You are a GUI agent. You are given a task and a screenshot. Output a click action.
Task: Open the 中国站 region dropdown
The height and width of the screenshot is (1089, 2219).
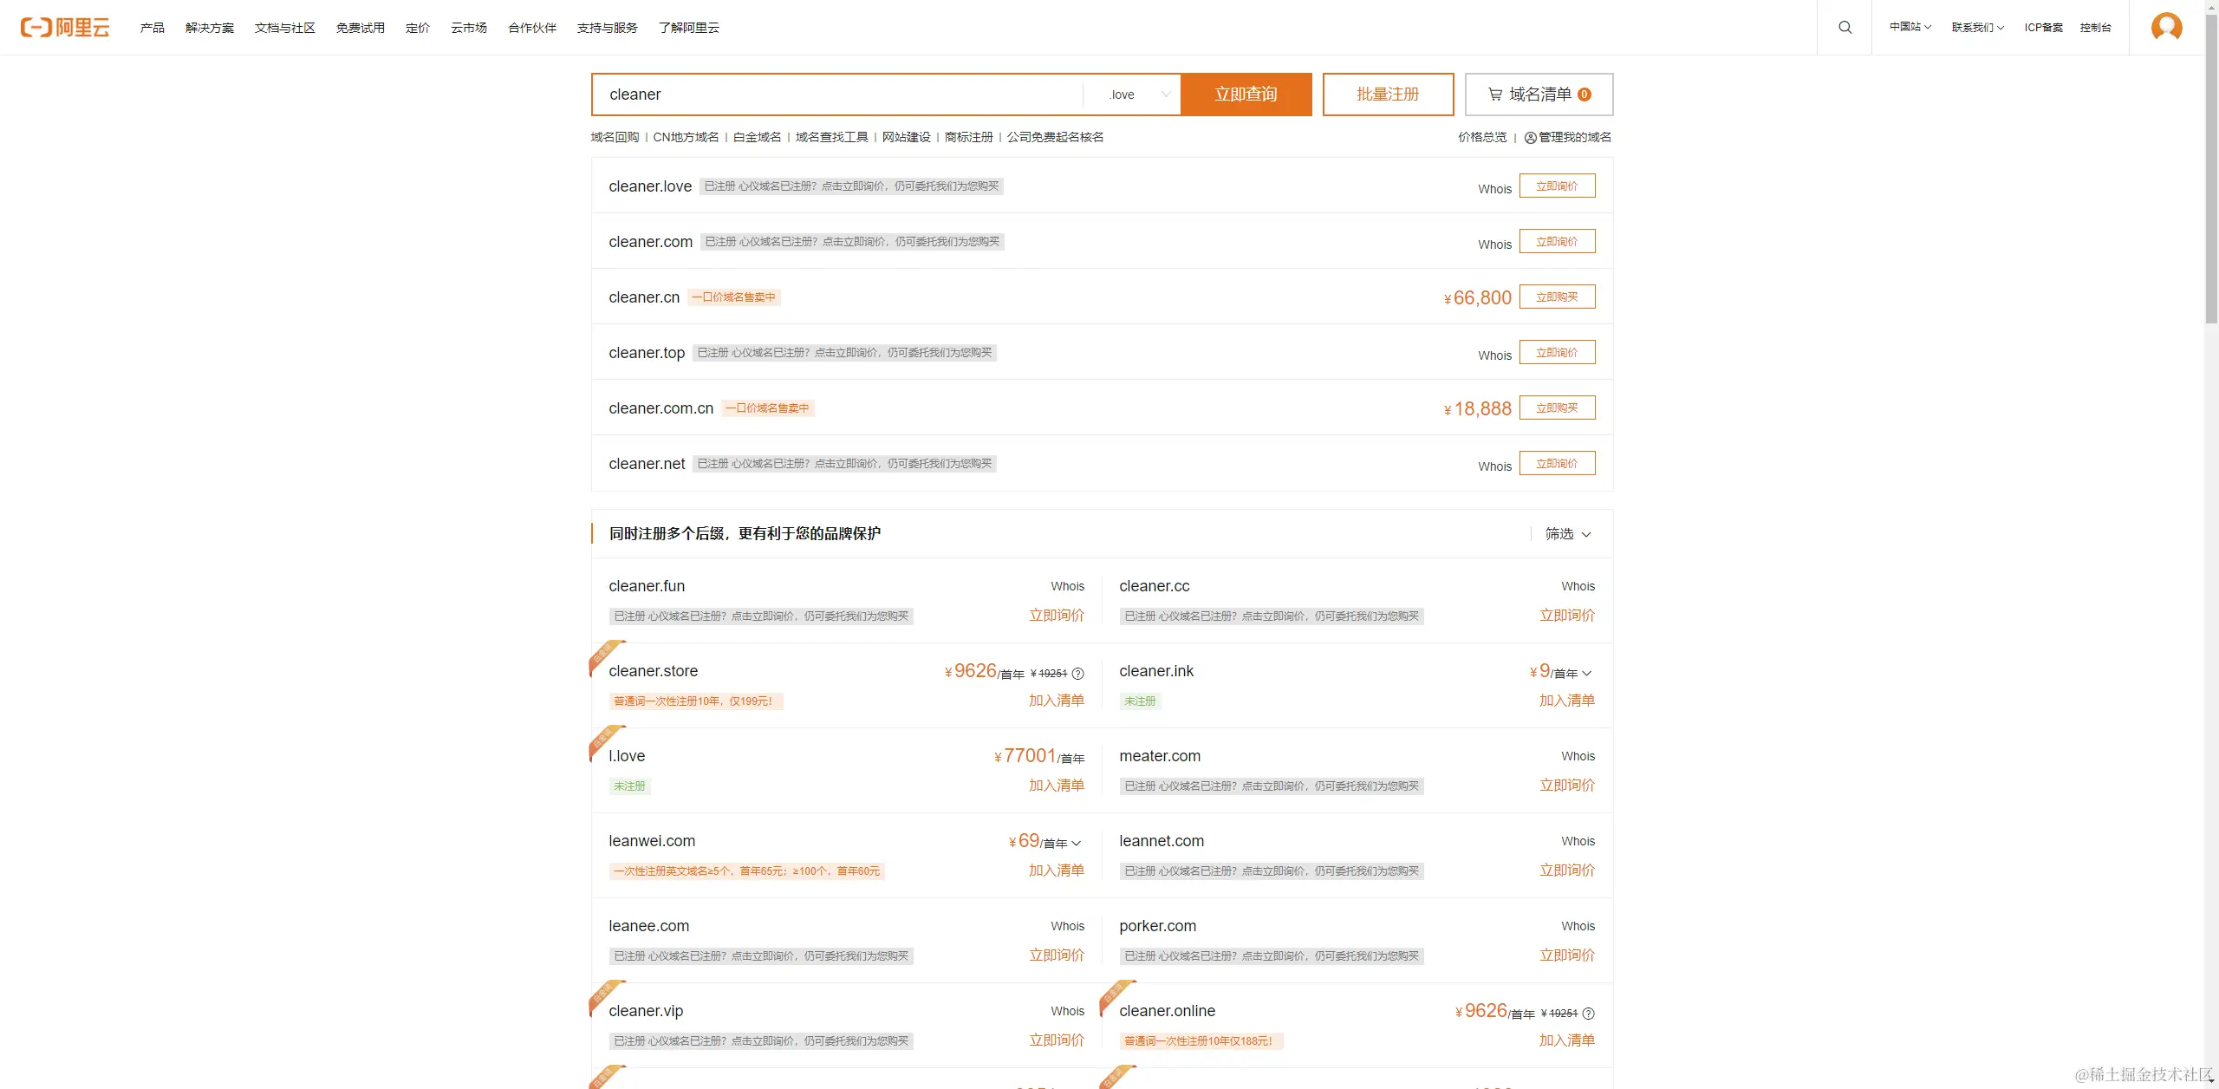click(1910, 28)
